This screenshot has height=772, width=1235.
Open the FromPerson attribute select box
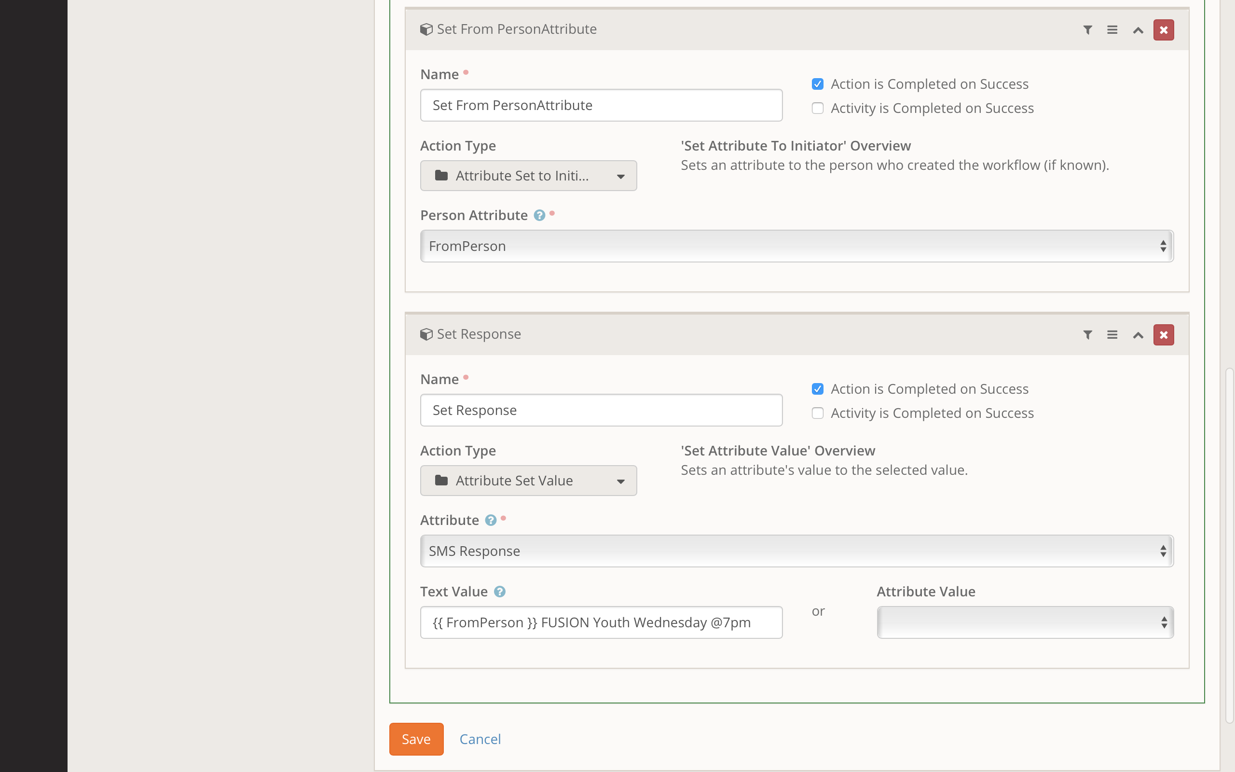click(x=796, y=246)
